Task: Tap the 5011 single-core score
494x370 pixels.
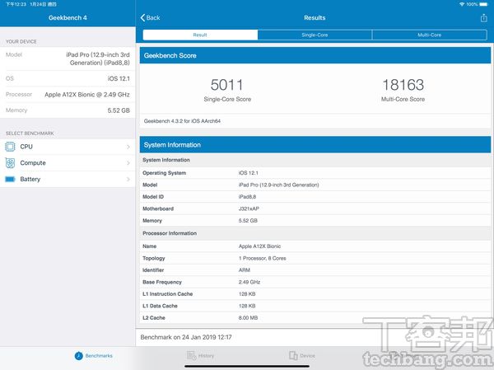Action: [227, 85]
